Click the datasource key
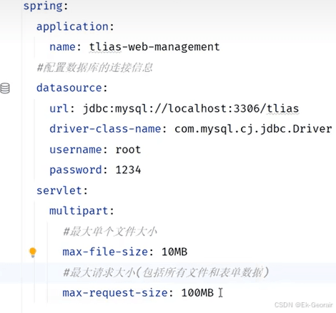Image resolution: width=336 pixels, height=313 pixels. (69, 88)
